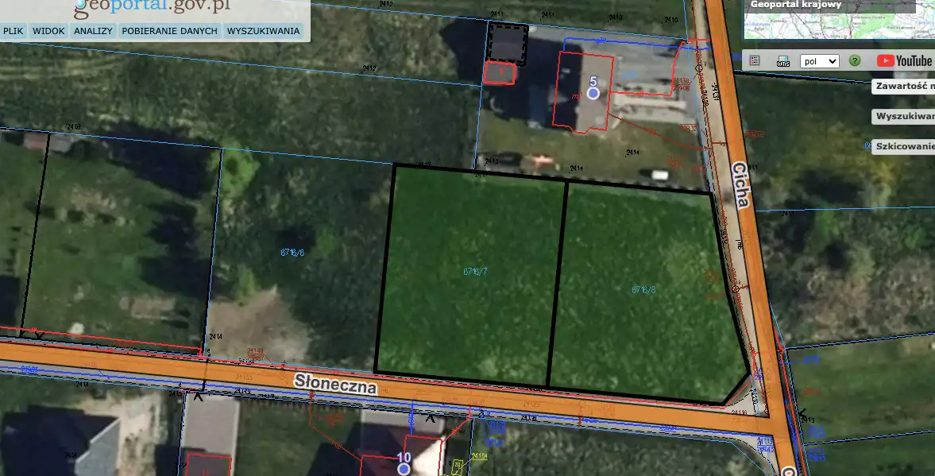Open the ANALIZY menu
Viewport: 935px width, 476px height.
click(93, 31)
